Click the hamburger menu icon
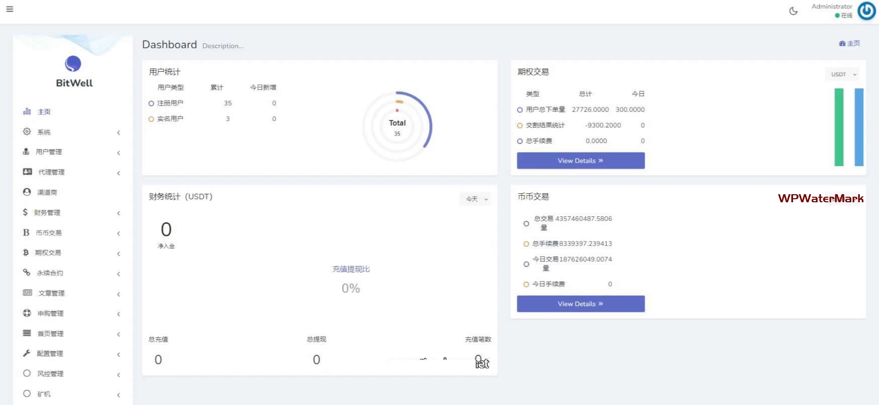 10,9
